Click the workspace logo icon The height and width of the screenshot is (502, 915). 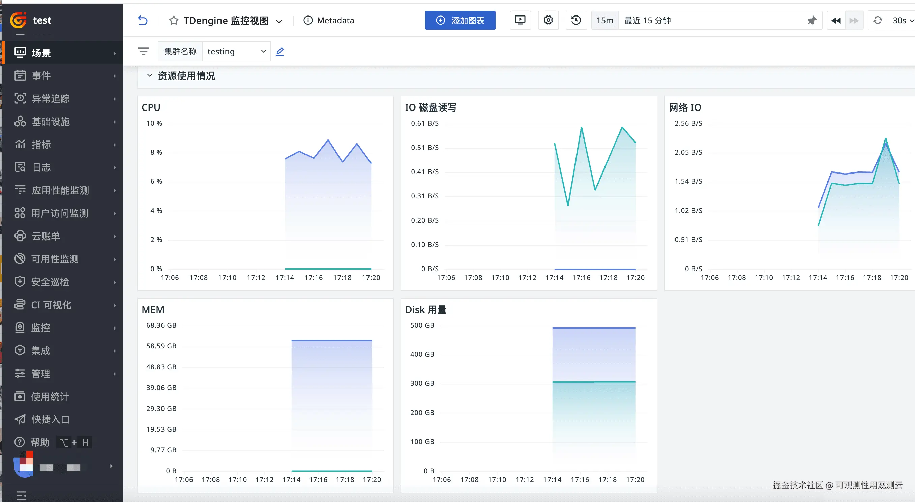(x=19, y=20)
